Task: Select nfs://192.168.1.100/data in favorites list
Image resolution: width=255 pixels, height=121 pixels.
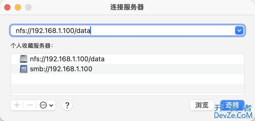Action: 67,59
